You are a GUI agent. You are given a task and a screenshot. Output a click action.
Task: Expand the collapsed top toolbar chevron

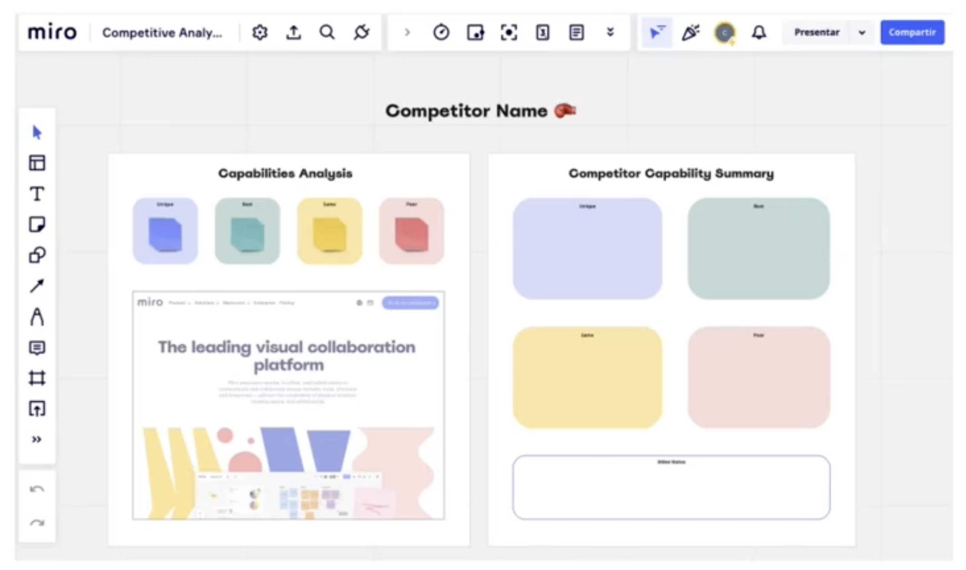[x=407, y=32]
